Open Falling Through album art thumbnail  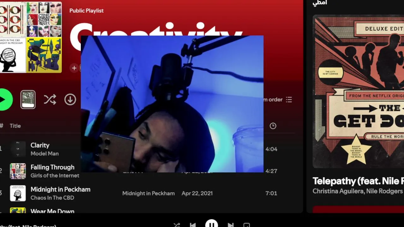coord(18,171)
